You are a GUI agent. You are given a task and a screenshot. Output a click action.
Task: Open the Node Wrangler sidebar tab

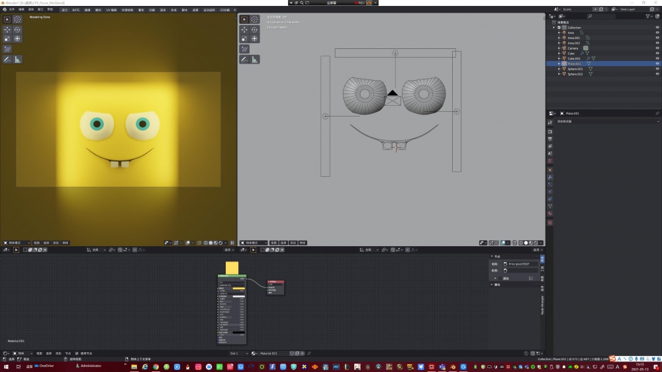point(543,305)
